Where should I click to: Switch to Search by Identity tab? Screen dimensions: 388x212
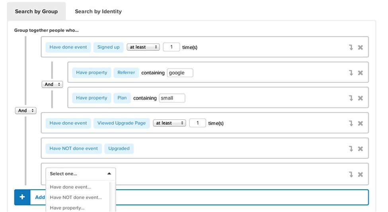[98, 12]
